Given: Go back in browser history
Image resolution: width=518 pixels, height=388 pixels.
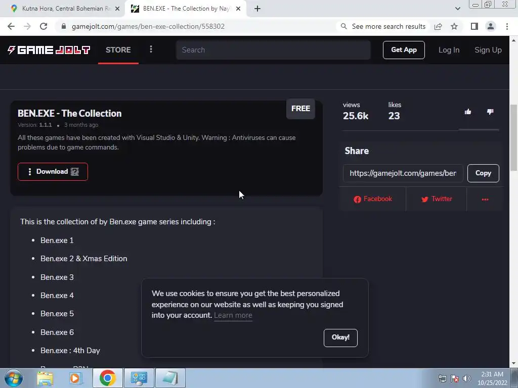Looking at the screenshot, I should coord(11,26).
